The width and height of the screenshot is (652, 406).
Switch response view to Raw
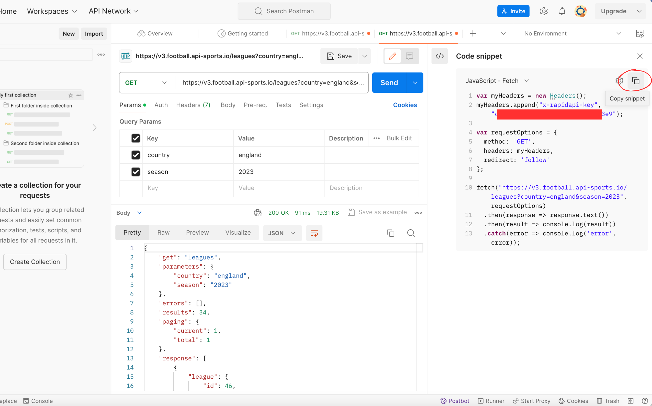(x=163, y=233)
